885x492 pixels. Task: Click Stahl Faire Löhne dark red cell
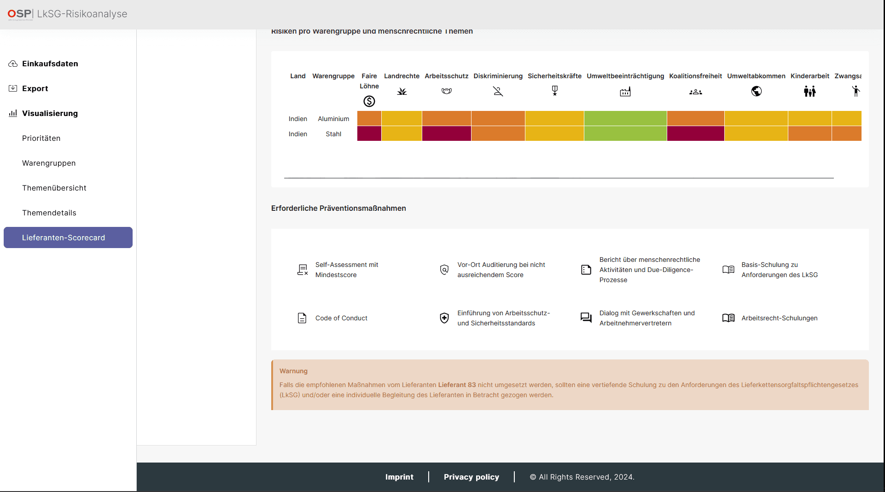[369, 133]
